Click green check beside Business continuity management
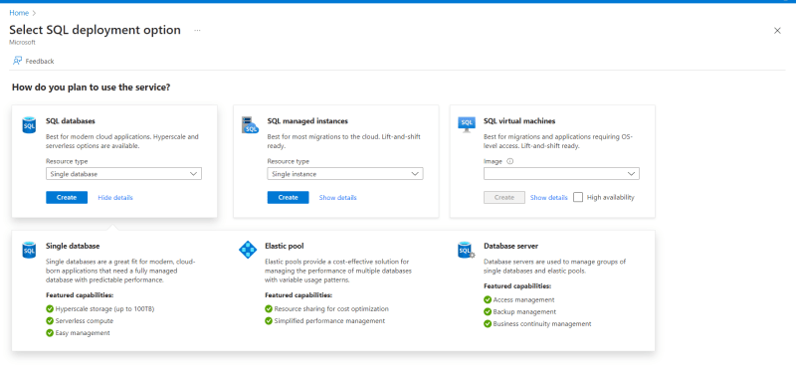796x370 pixels. (488, 324)
